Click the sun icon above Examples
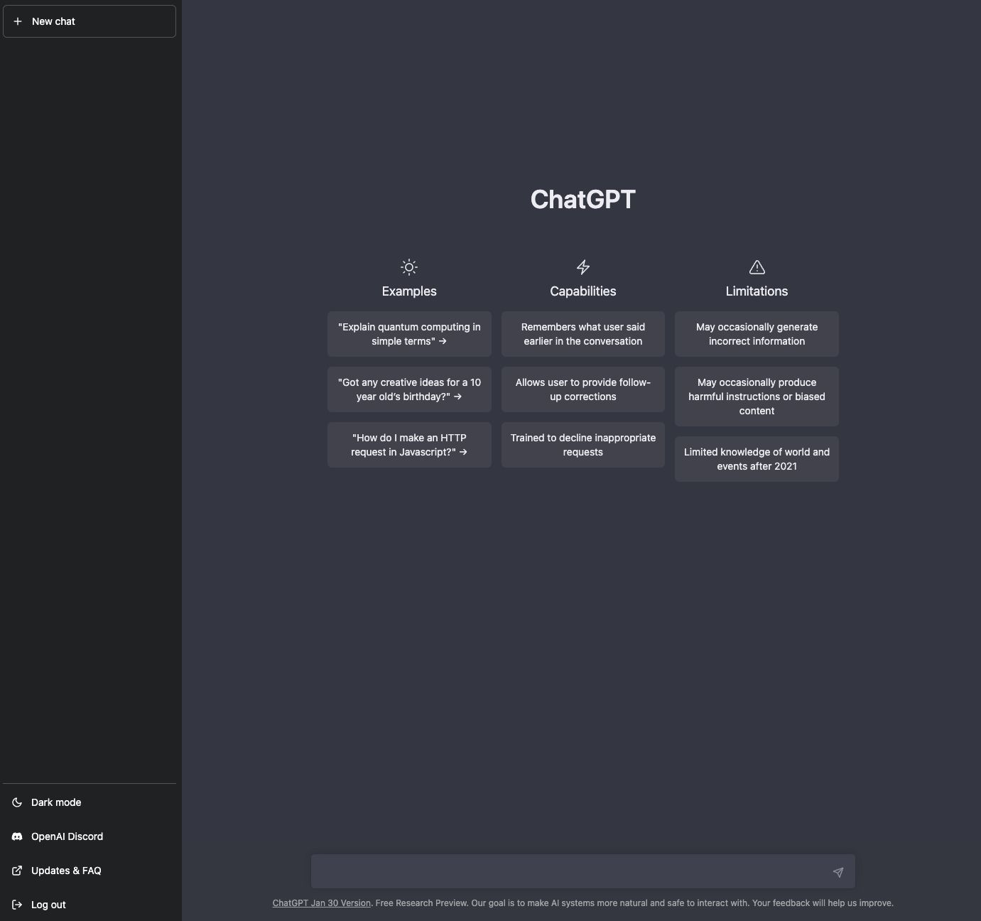The height and width of the screenshot is (921, 981). [x=409, y=267]
